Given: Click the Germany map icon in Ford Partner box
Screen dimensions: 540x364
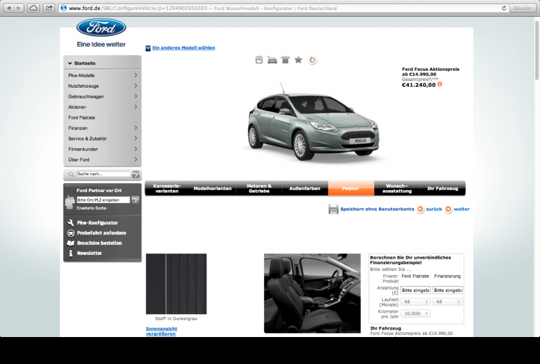Looking at the screenshot, I should pyautogui.click(x=70, y=202).
